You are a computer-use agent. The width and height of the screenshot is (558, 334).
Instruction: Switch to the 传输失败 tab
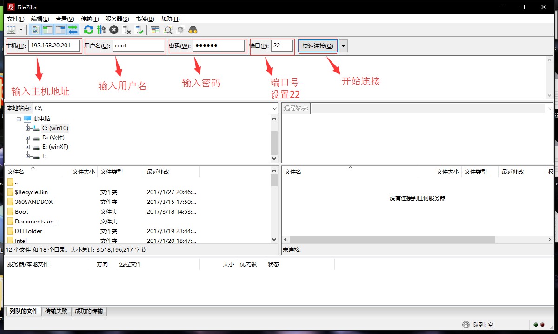click(x=56, y=311)
